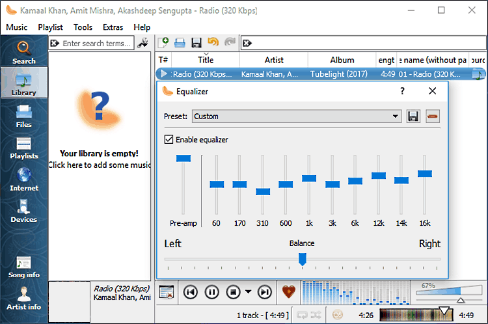Delete the equalizer preset
This screenshot has height=324, width=488.
[x=433, y=116]
